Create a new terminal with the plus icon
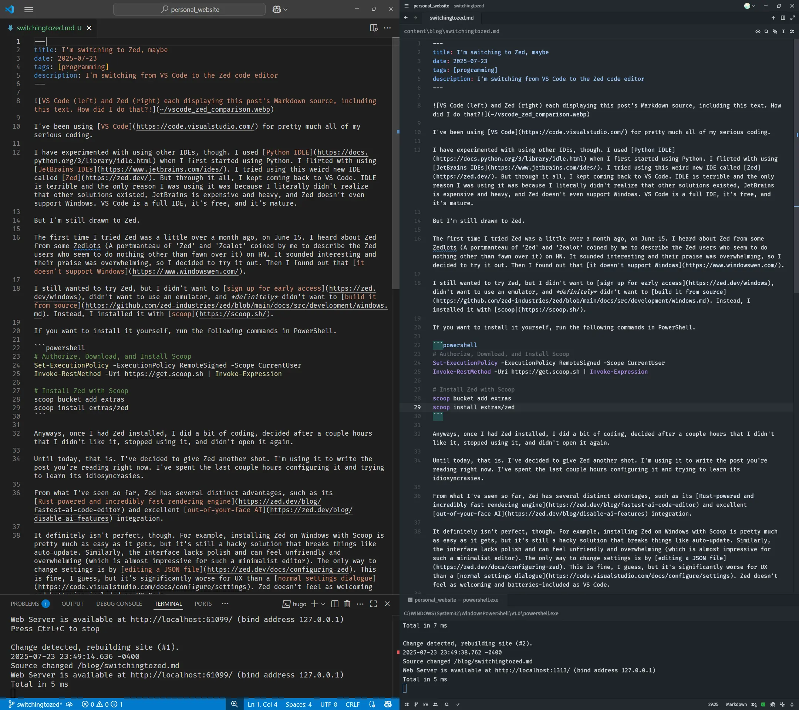Viewport: 799px width, 710px height. [x=314, y=604]
